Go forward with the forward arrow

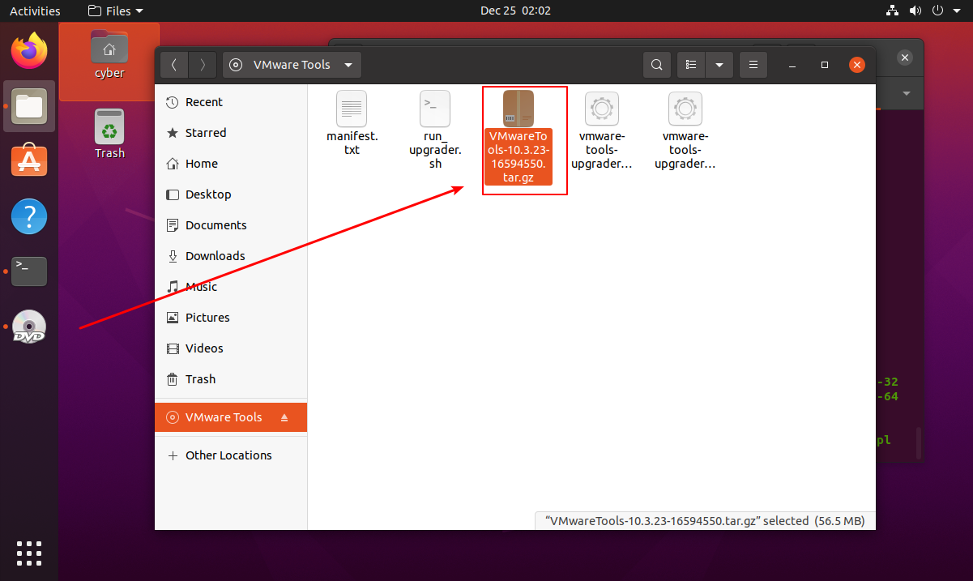(203, 65)
